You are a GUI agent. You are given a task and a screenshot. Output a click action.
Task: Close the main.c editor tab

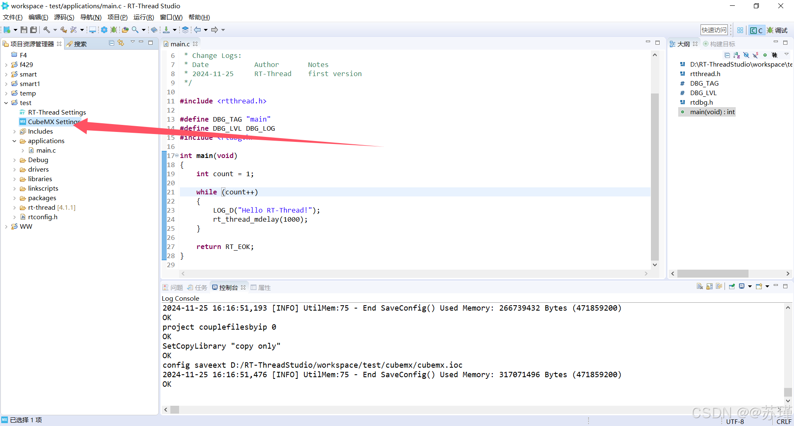click(x=195, y=44)
